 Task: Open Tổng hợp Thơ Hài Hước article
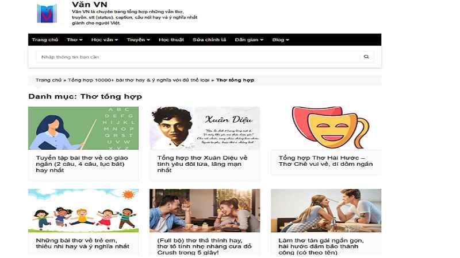pos(325,161)
